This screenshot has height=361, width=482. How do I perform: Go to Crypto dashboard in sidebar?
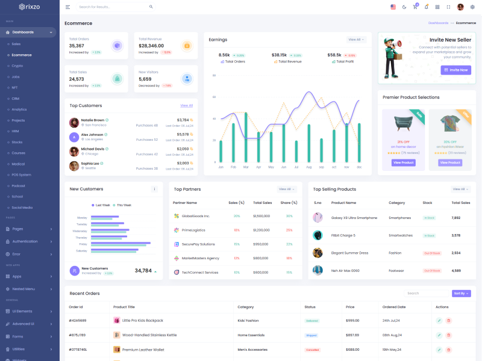pyautogui.click(x=17, y=66)
